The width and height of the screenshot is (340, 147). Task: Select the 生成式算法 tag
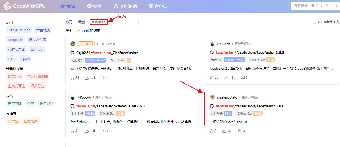coord(16,86)
